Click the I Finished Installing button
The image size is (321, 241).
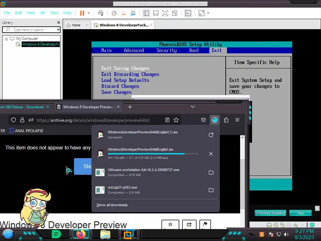pos(270,213)
